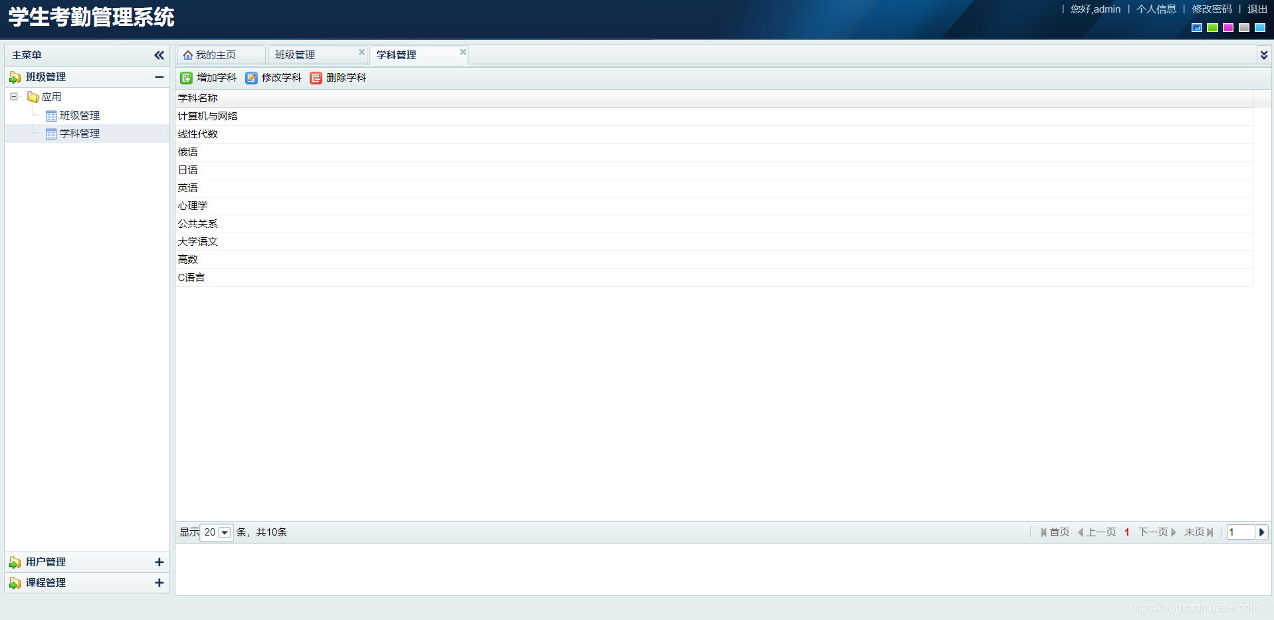Click the home icon on 我的主页 tab
The image size is (1274, 620).
188,55
